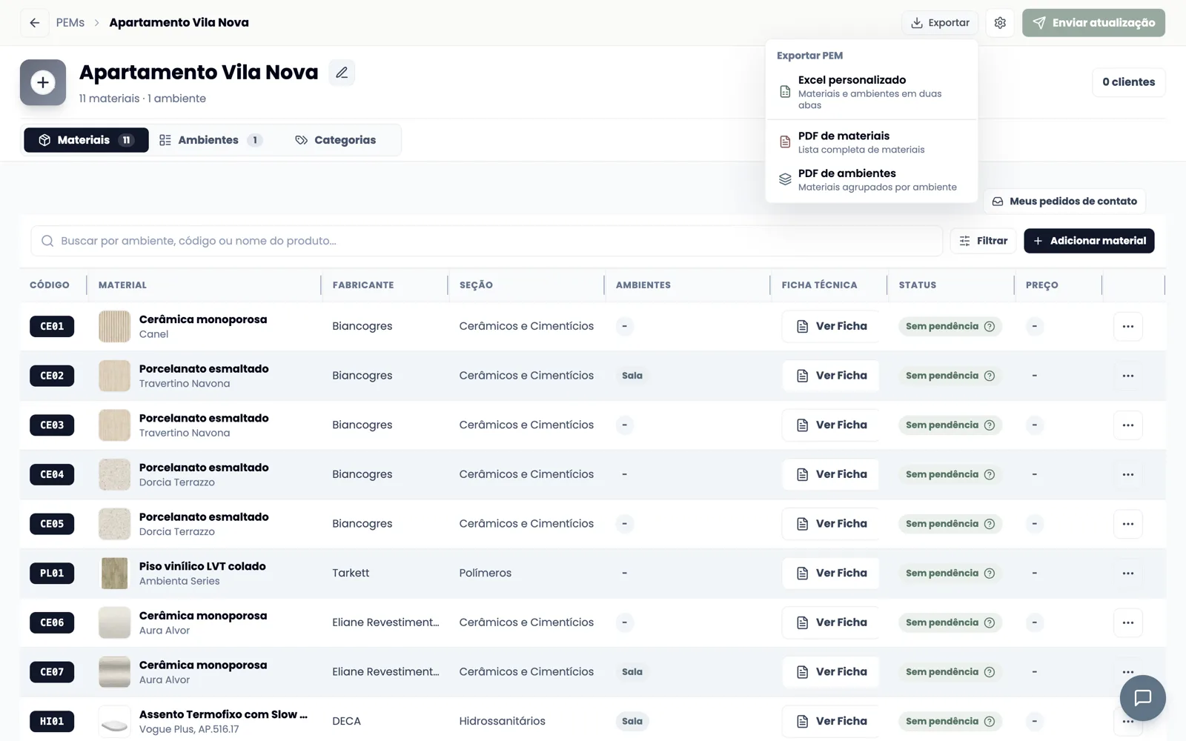The width and height of the screenshot is (1186, 741).
Task: Open Ver Ficha for PL01
Action: 831,574
